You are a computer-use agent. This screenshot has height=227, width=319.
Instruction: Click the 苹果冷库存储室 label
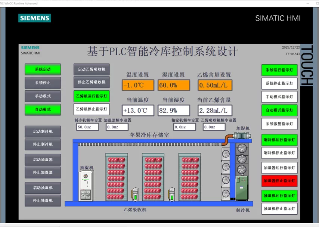tap(149, 135)
